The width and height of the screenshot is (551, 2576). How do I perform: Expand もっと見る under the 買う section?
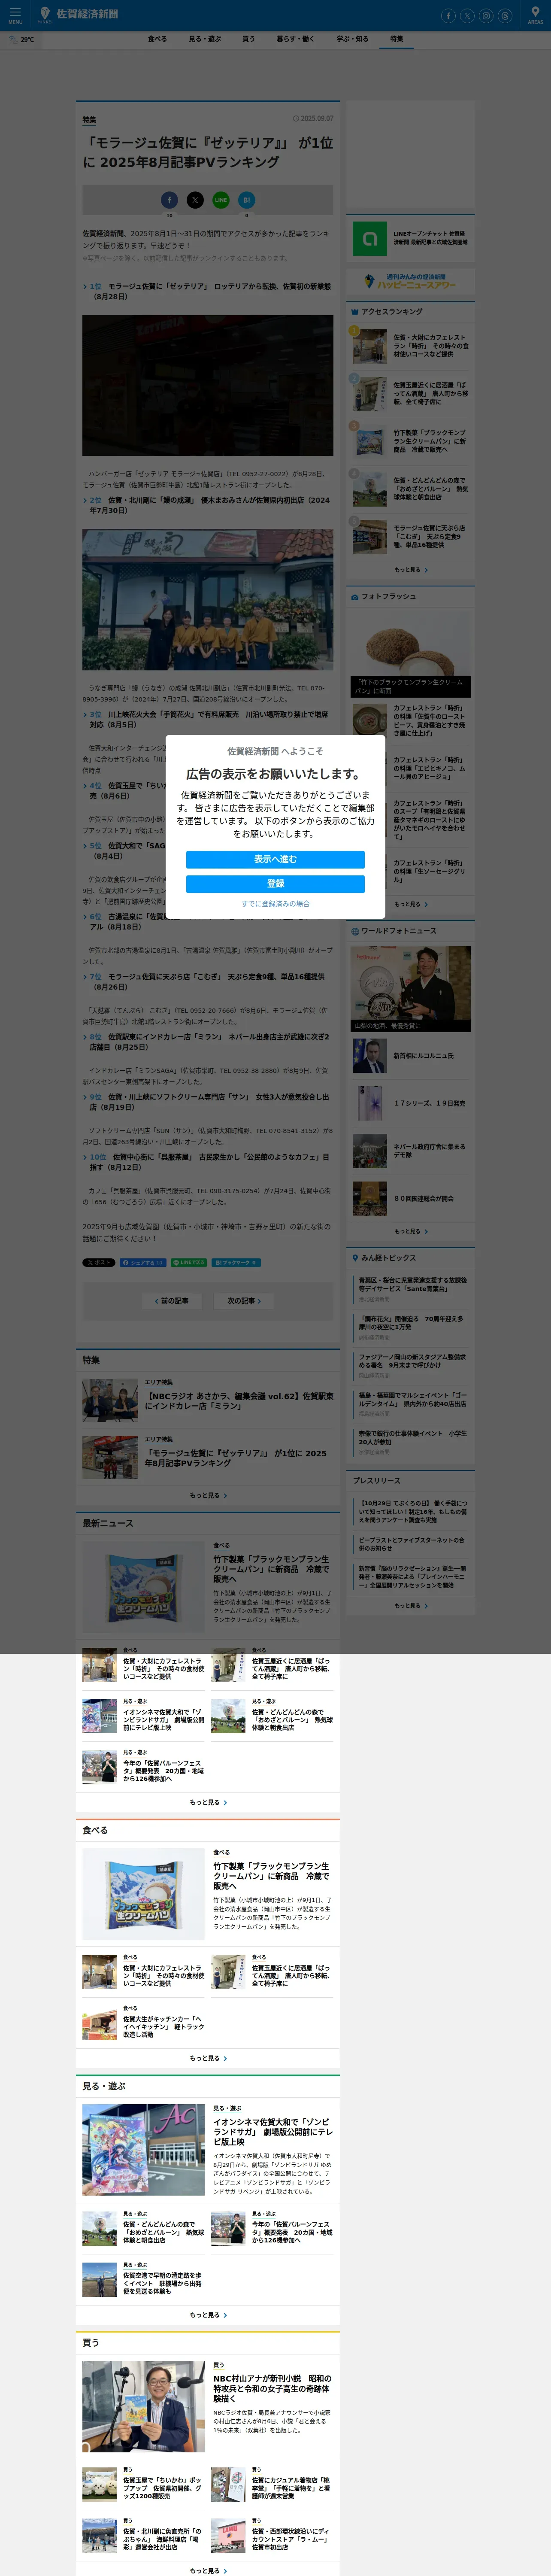click(208, 2571)
